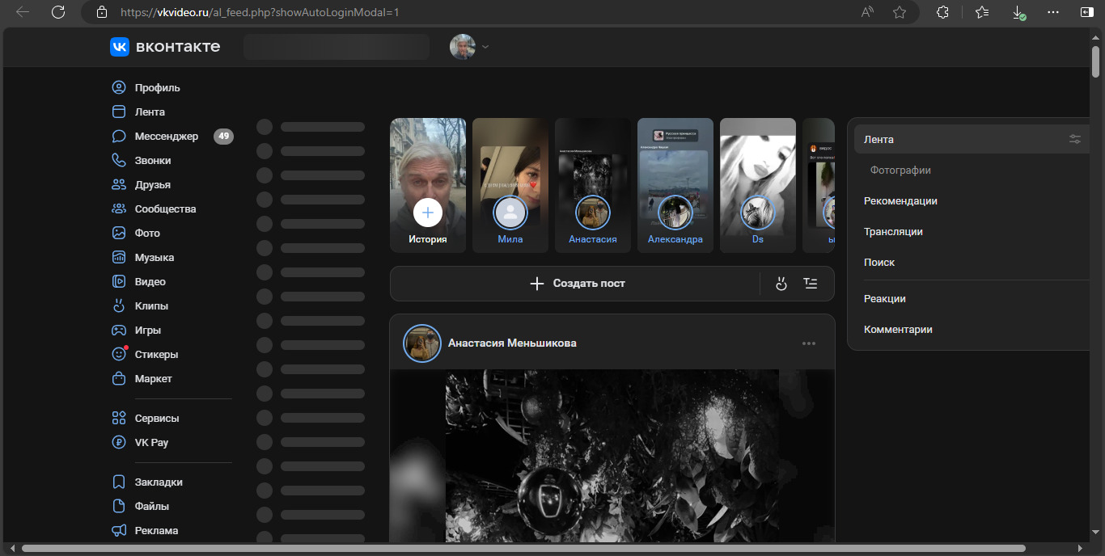Image resolution: width=1105 pixels, height=556 pixels.
Task: Select Трансляции in right panel
Action: pos(893,232)
